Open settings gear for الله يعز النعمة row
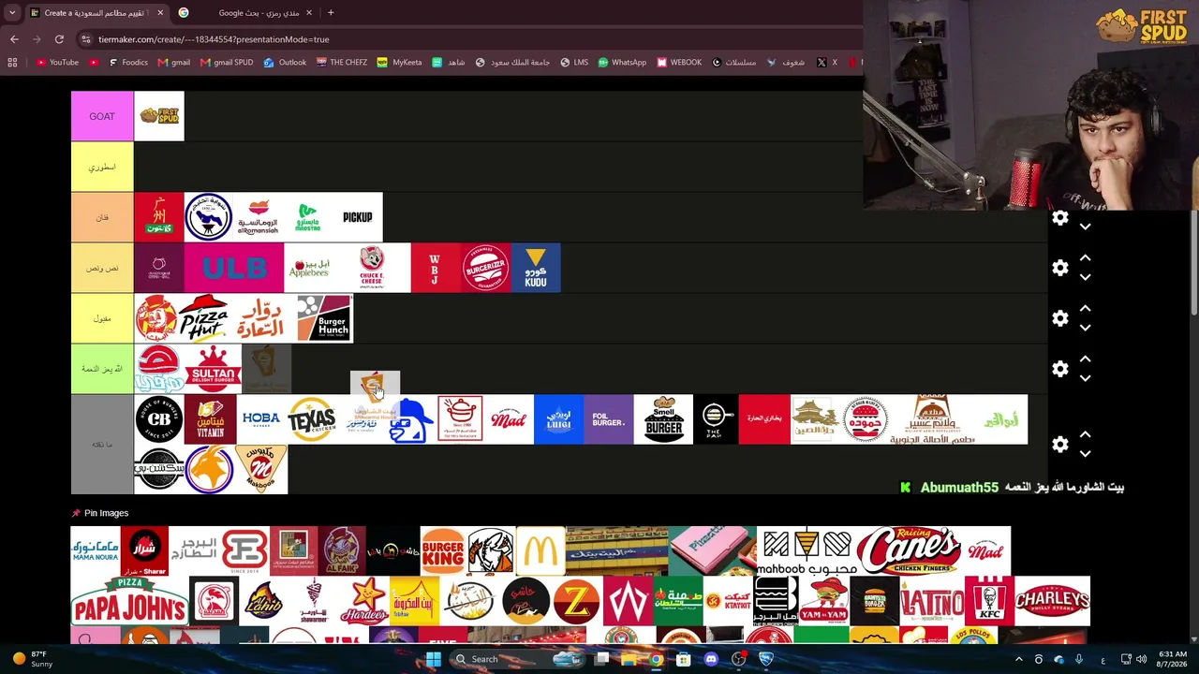1199x674 pixels. click(1059, 370)
